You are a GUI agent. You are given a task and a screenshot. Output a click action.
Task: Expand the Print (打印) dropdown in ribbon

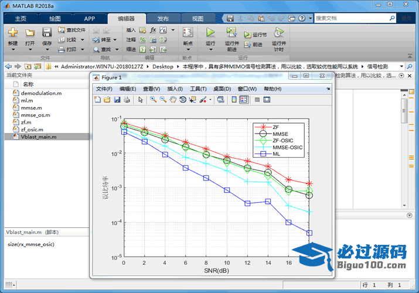click(x=82, y=49)
